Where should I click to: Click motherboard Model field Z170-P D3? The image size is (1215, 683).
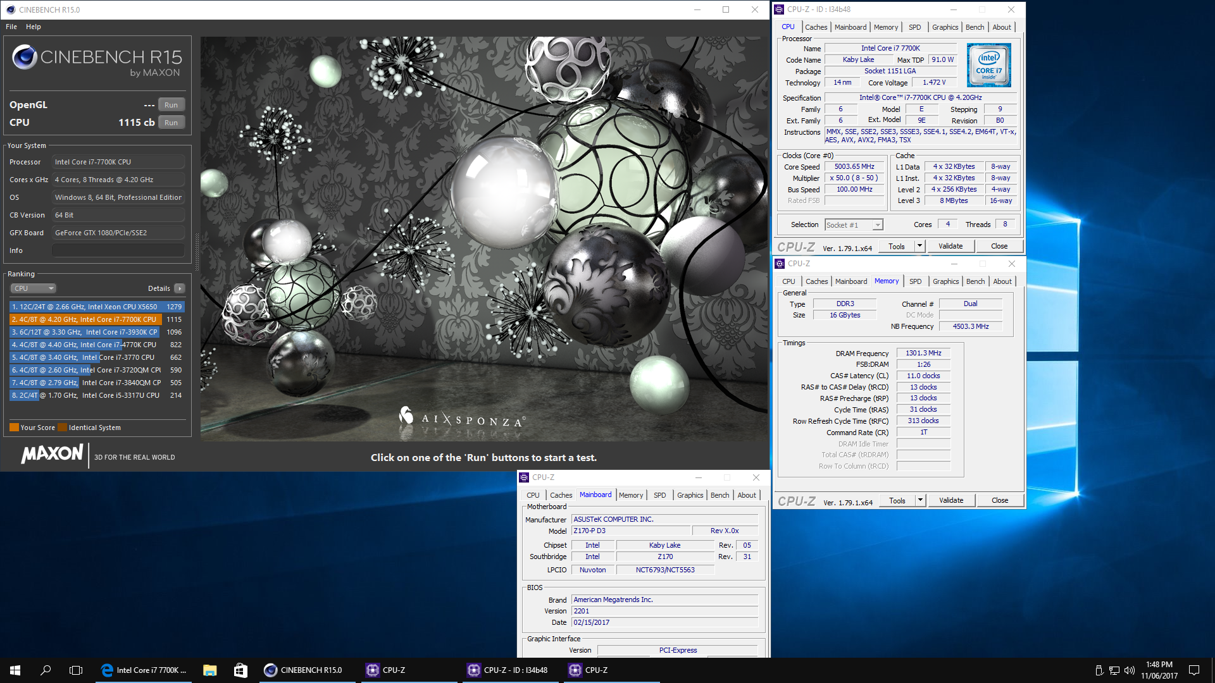point(630,531)
